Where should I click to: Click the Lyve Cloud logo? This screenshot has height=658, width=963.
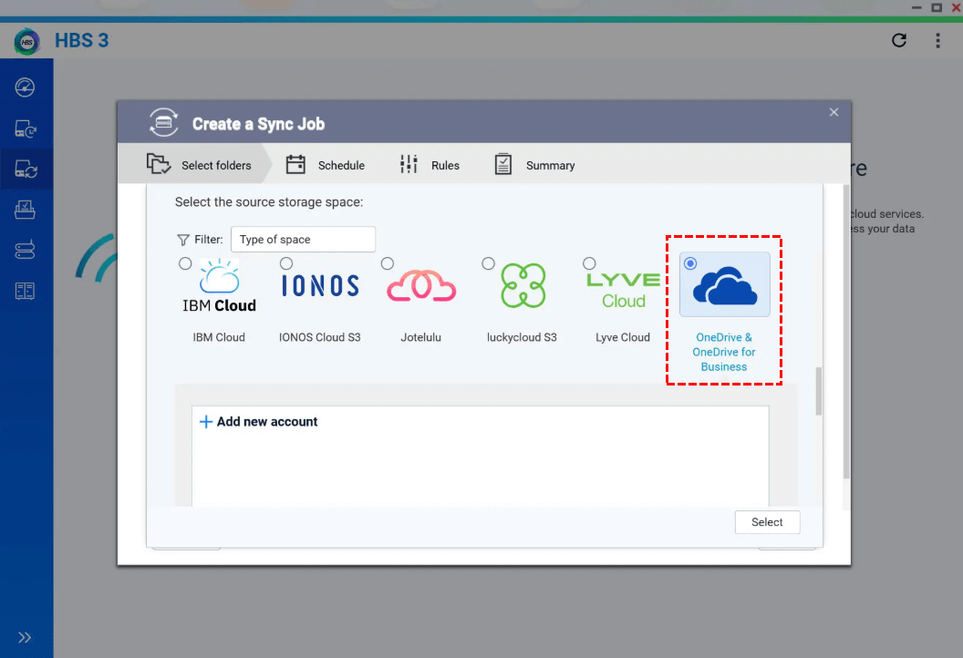coord(624,290)
